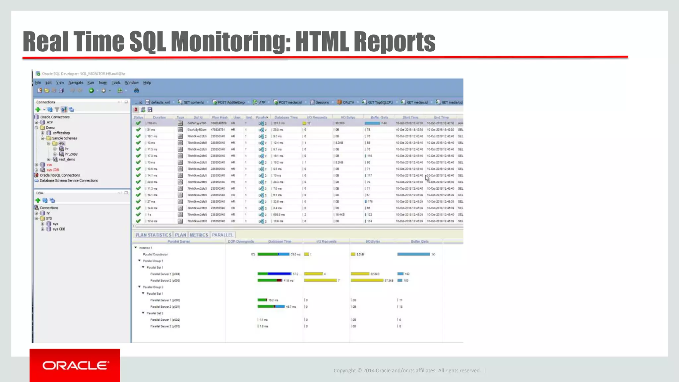Open the dropdown arrow next to New Connection plus
The height and width of the screenshot is (382, 679).
point(44,109)
